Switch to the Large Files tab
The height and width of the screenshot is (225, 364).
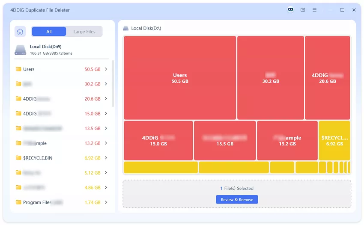(84, 32)
